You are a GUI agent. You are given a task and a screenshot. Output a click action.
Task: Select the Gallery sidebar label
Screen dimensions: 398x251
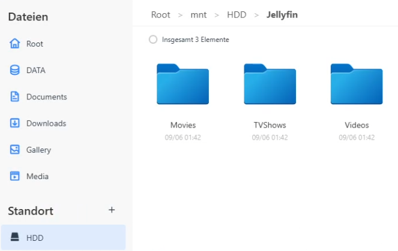[x=39, y=150]
